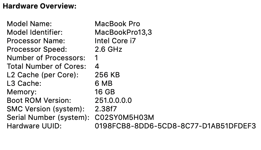The height and width of the screenshot is (150, 261).
Task: Click the Hardware Overview heading
Action: coord(39,6)
